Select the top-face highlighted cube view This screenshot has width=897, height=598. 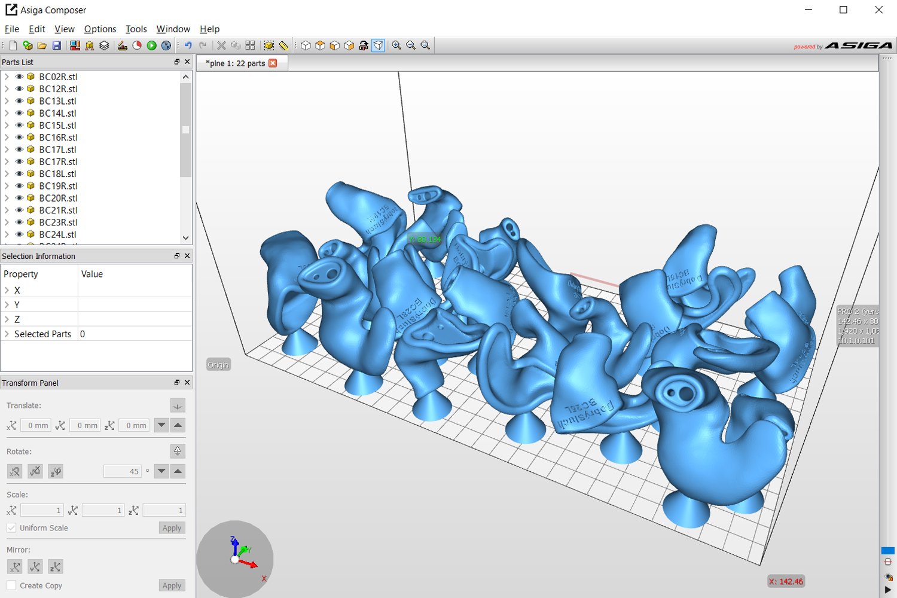pyautogui.click(x=320, y=45)
